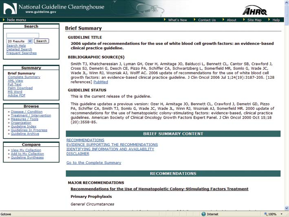
Task: Open the Adobe PDF link
Action: 16,95
